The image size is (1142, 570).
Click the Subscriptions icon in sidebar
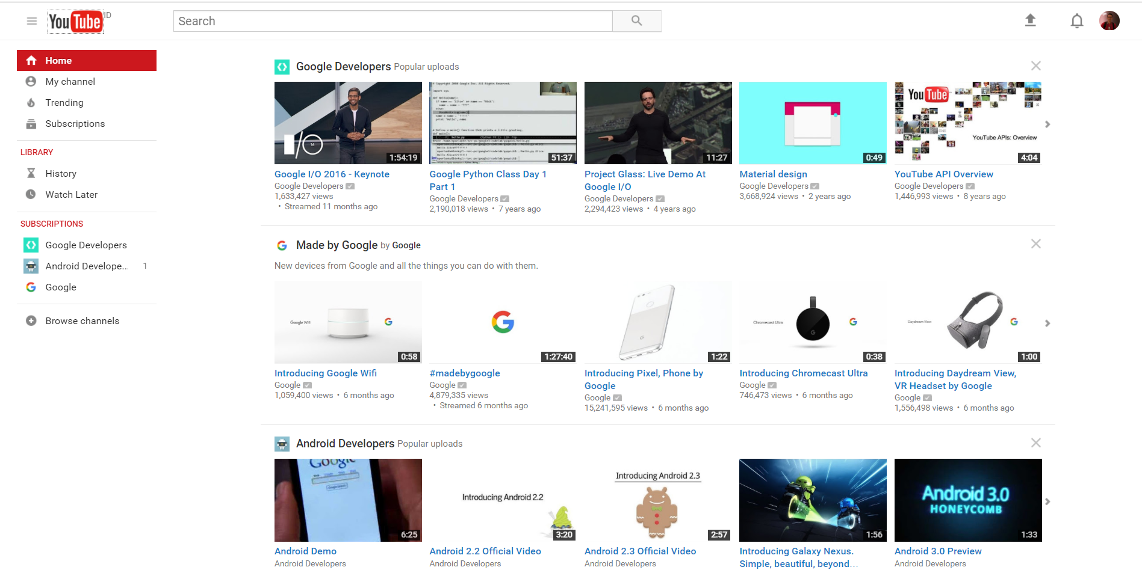tap(31, 123)
